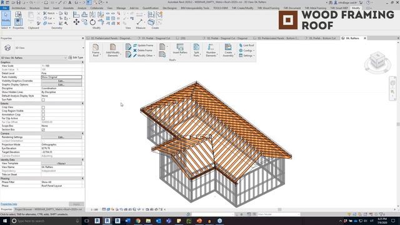Click Create Assembly tool icon
Image resolution: width=400 pixels, height=225 pixels.
[x=228, y=47]
